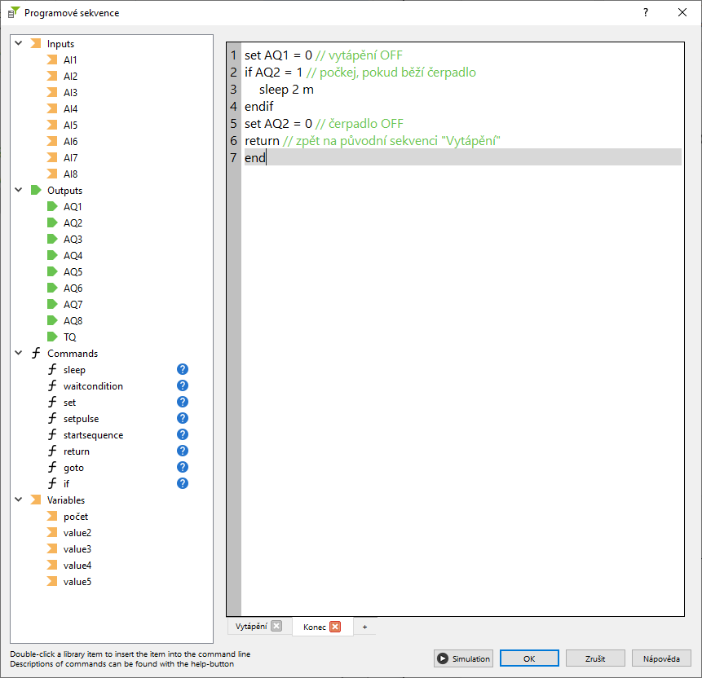702x678 pixels.
Task: Show help for the startsequence command
Action: coord(183,434)
